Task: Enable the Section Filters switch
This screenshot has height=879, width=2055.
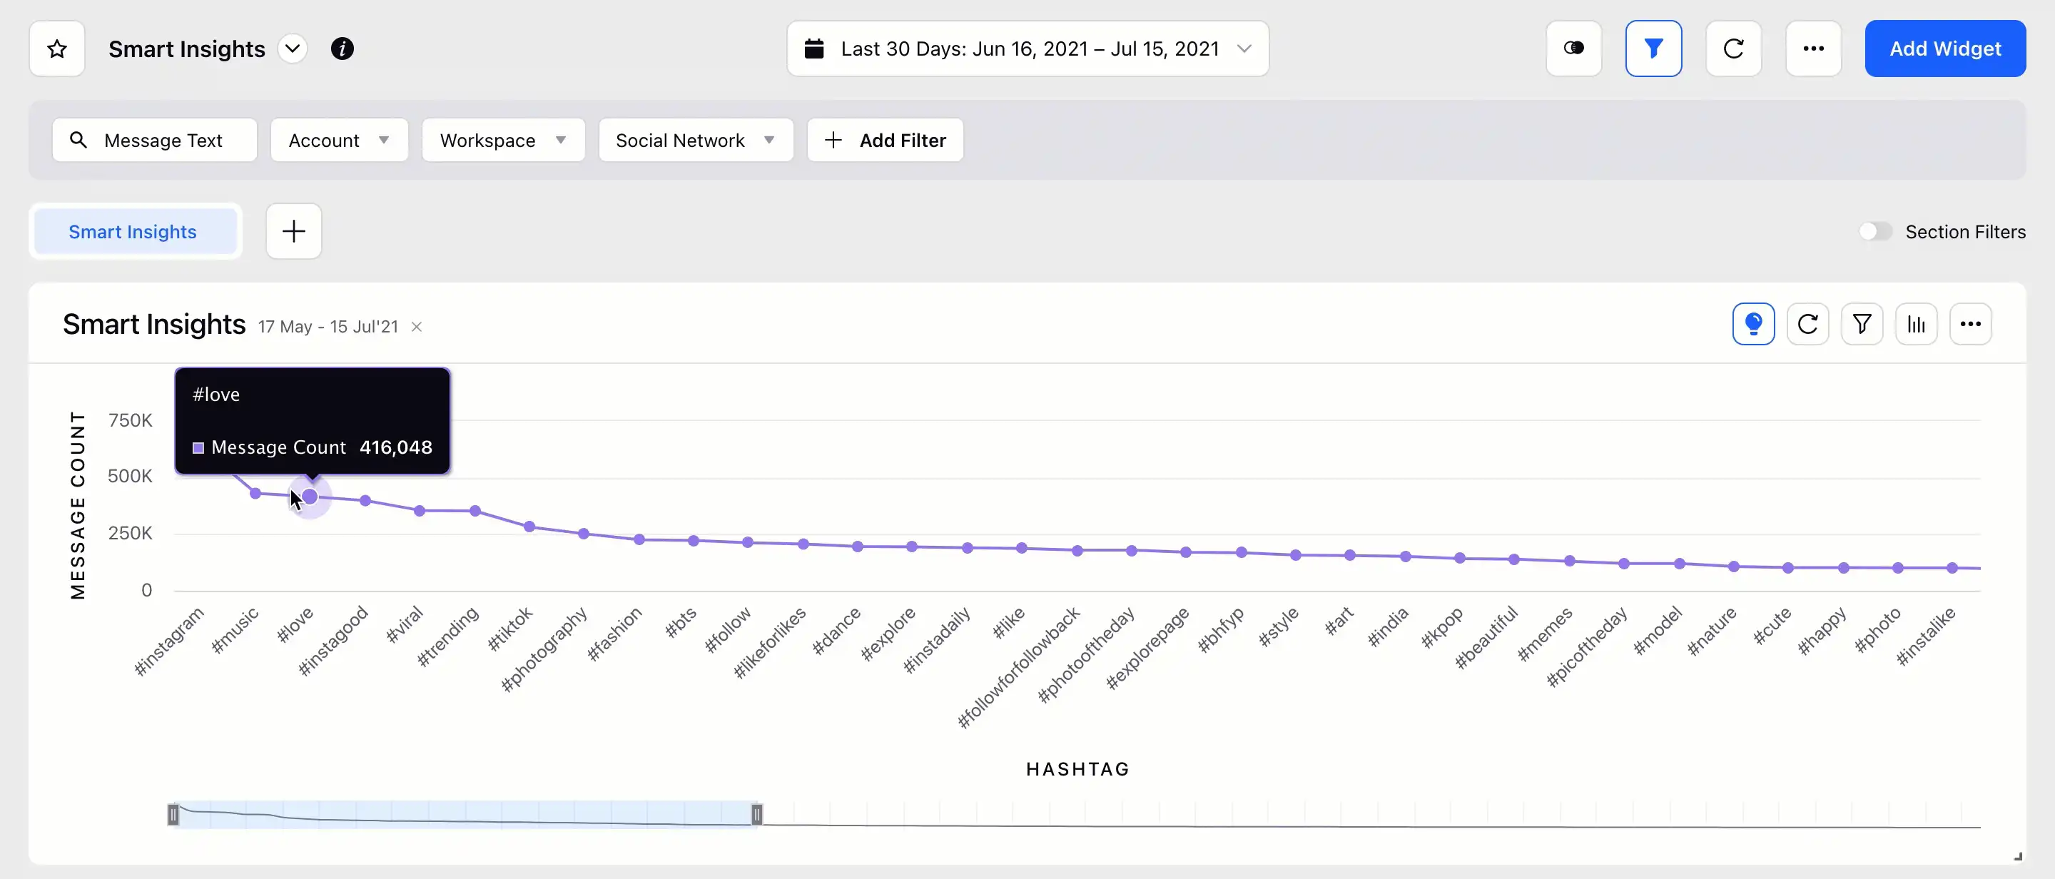Action: coord(1874,231)
